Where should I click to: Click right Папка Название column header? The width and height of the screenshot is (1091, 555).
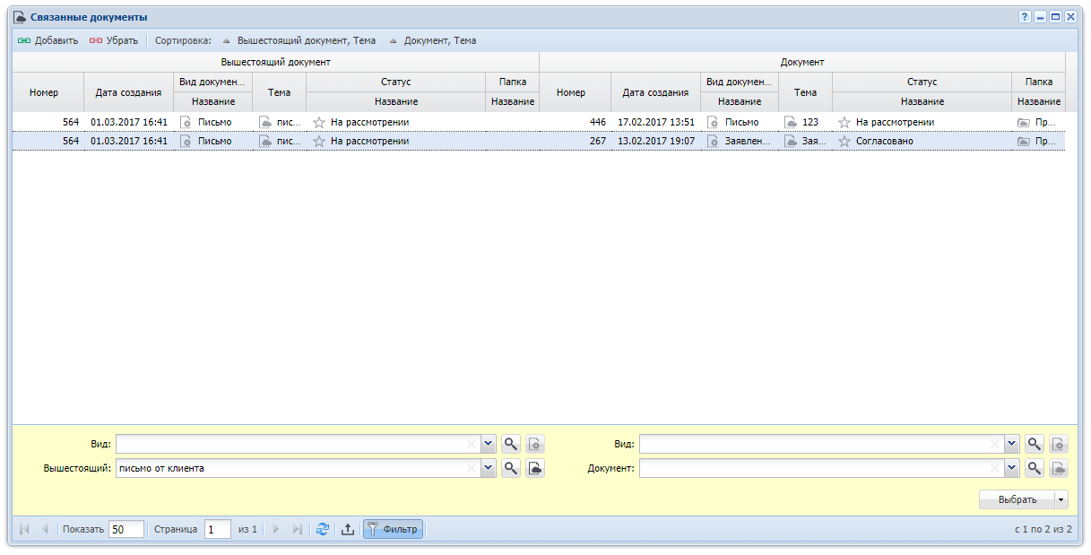[x=1039, y=101]
